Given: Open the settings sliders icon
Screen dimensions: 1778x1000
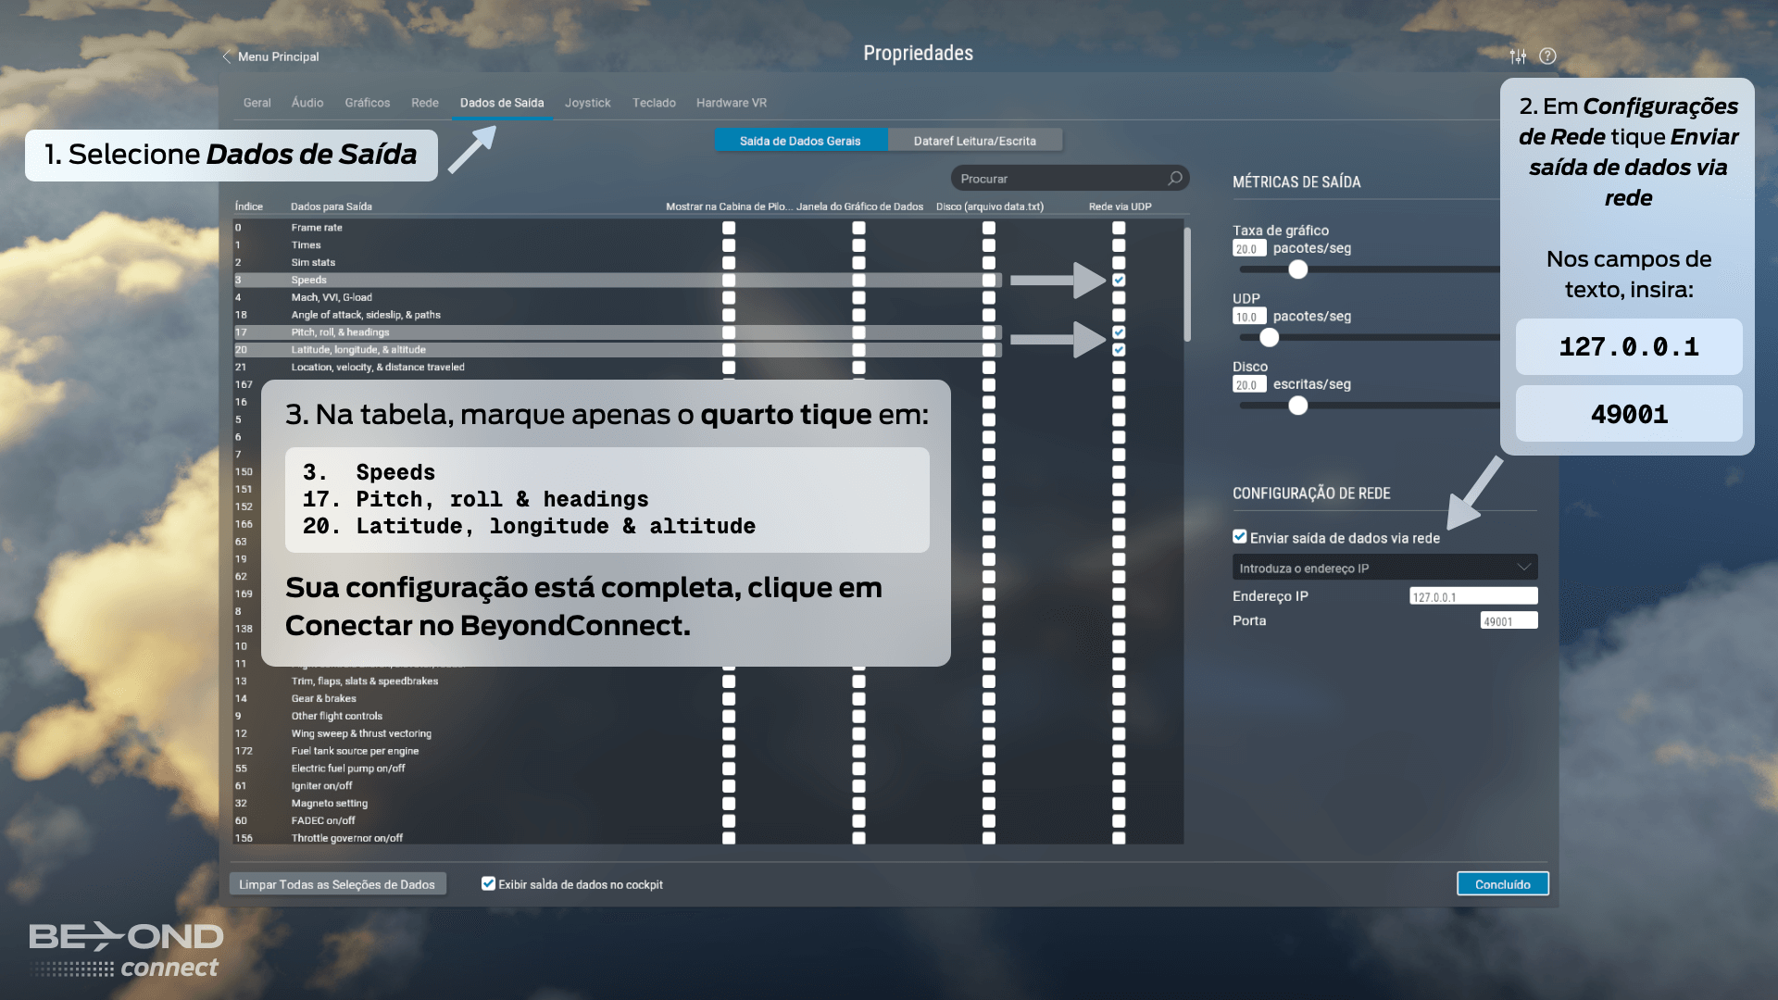Looking at the screenshot, I should pos(1518,56).
